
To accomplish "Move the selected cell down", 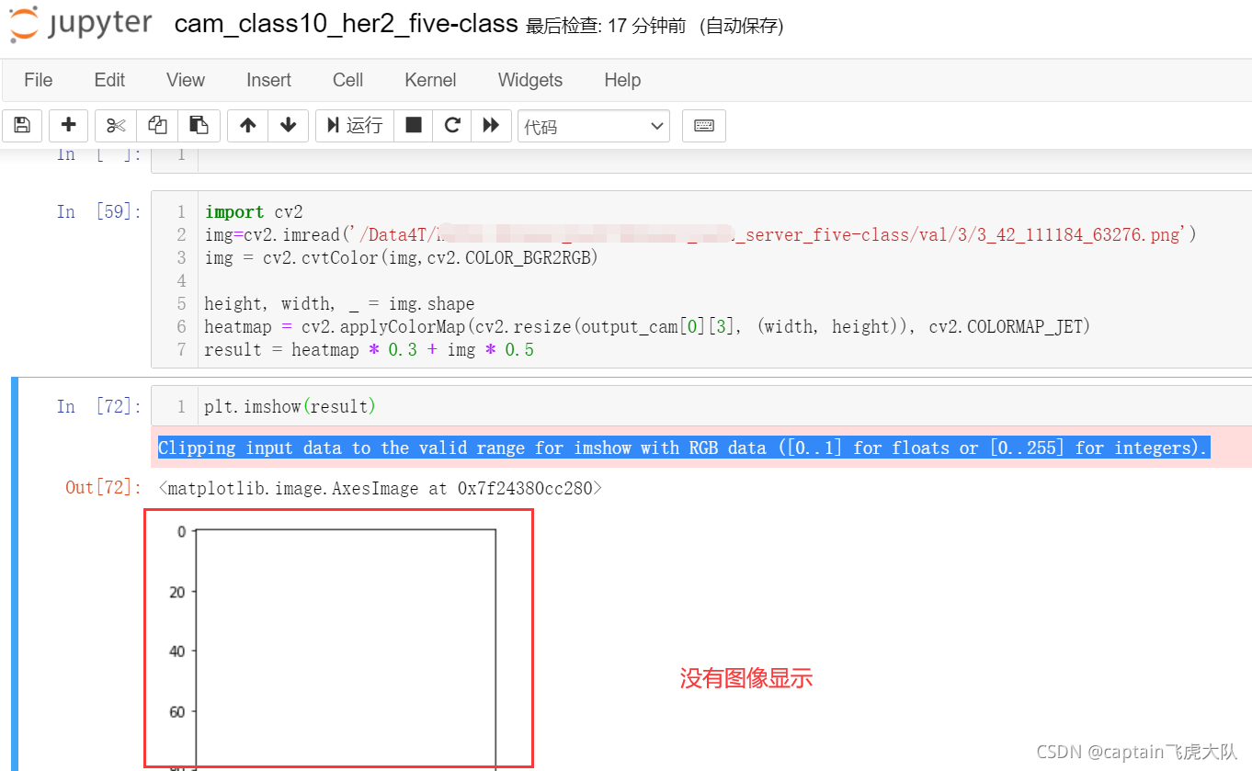I will pos(288,125).
